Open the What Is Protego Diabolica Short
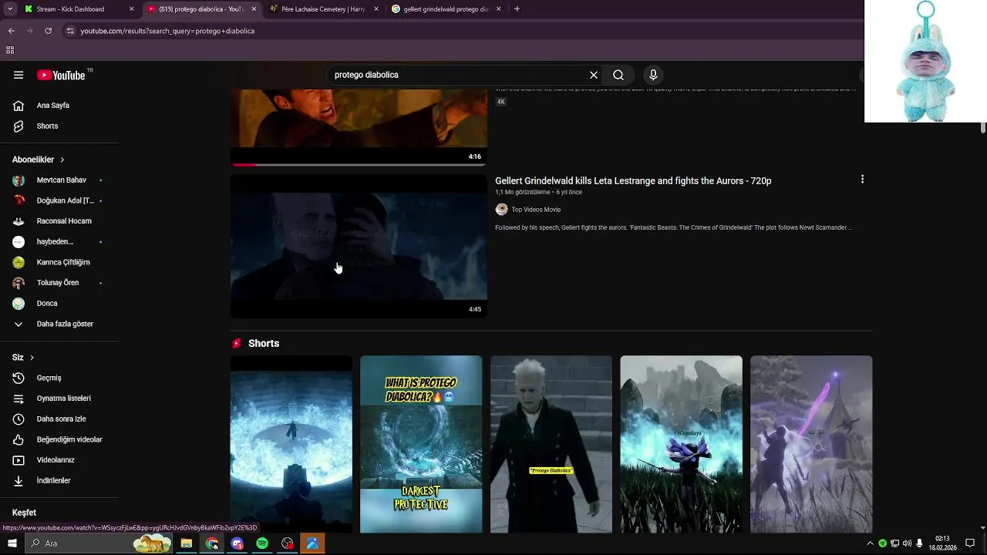The height and width of the screenshot is (555, 987). 421,444
